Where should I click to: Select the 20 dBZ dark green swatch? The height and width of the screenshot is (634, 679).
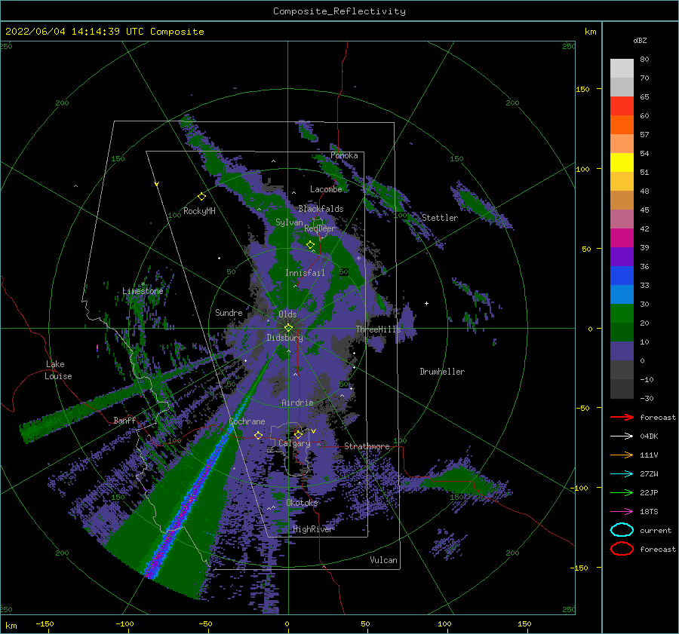[x=622, y=332]
